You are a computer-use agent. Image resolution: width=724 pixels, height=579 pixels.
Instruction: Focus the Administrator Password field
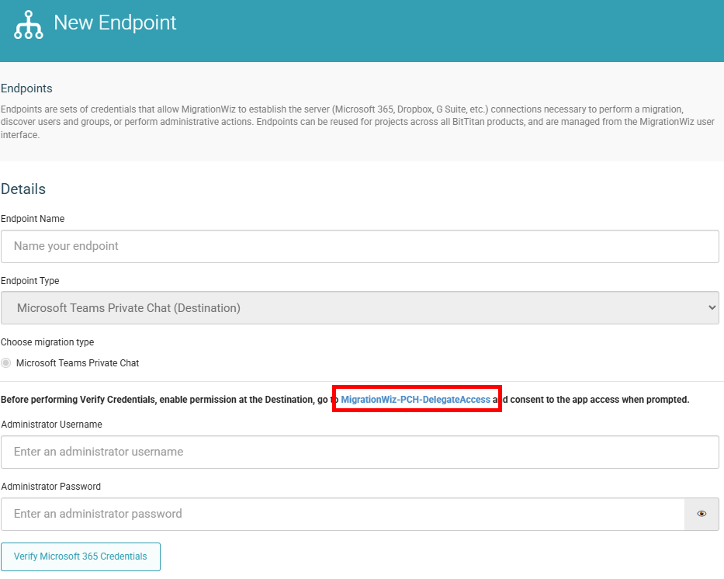tap(343, 514)
